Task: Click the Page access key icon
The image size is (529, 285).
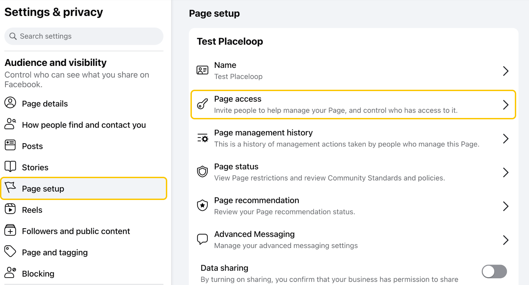Action: pos(202,104)
